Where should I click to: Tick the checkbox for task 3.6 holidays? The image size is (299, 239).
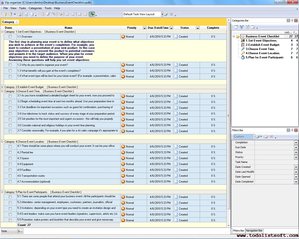tap(10, 125)
